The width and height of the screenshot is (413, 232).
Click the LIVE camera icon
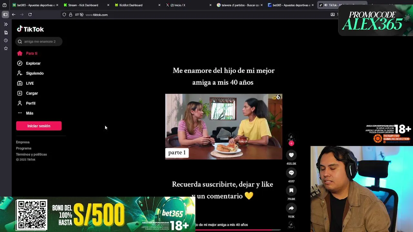coord(20,83)
